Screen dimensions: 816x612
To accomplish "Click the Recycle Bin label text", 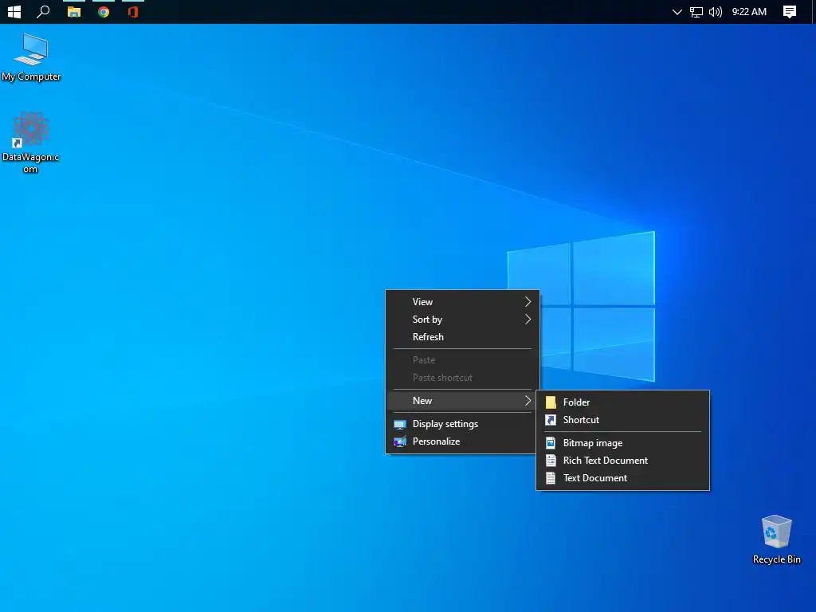I will (776, 559).
